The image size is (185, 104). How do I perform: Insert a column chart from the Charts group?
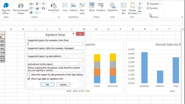[x=32, y=4]
